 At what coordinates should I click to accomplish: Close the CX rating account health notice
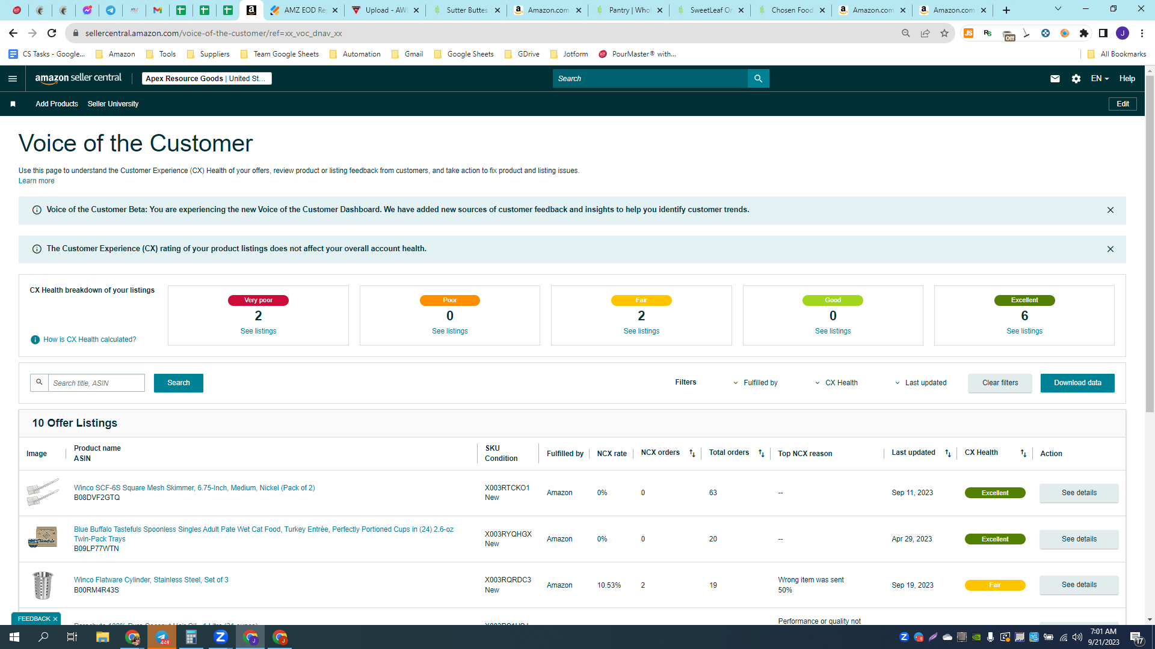click(1110, 249)
